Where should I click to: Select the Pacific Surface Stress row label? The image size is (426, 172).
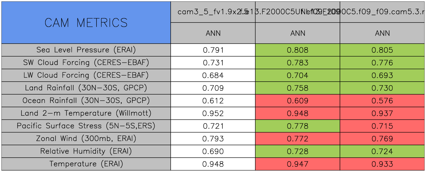pyautogui.click(x=86, y=126)
